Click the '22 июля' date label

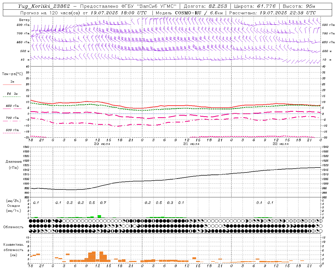[x=281, y=144]
